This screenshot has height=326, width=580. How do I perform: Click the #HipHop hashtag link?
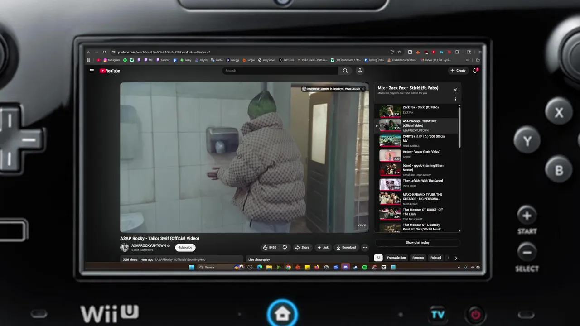(199, 259)
